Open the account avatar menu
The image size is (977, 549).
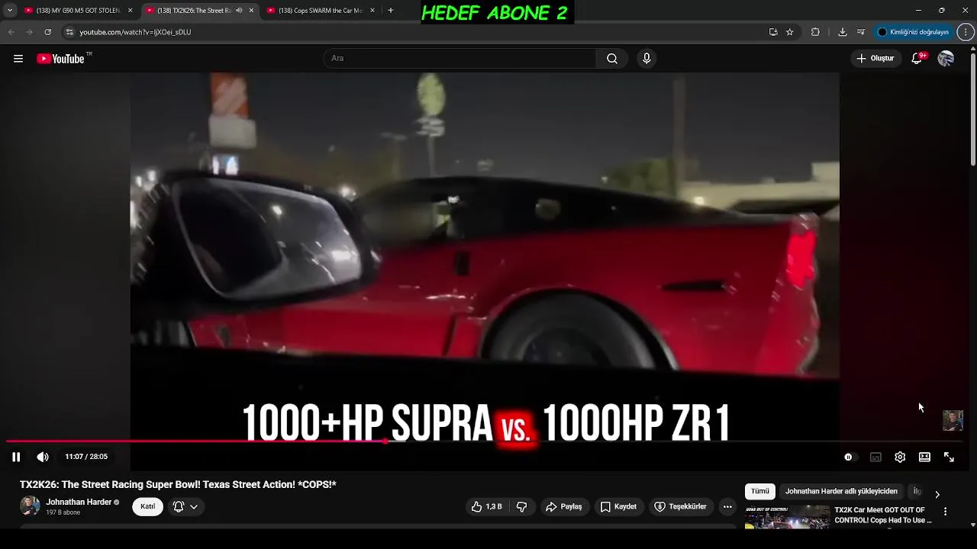pos(946,59)
